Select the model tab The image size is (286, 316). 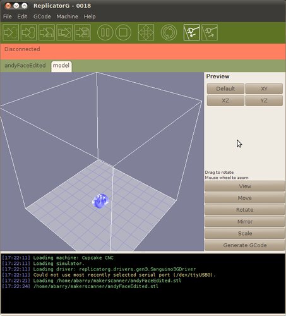point(61,66)
